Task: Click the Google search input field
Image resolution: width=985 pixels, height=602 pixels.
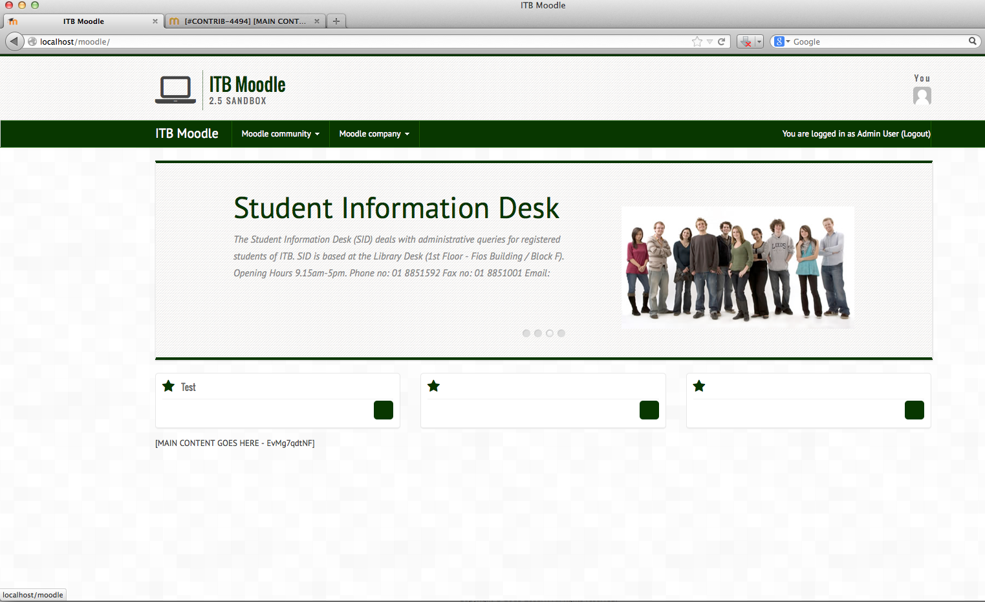Action: click(x=878, y=41)
